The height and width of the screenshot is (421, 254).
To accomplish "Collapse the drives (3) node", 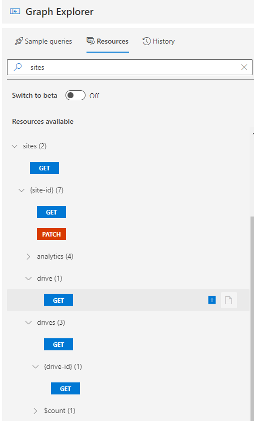I will (28, 322).
